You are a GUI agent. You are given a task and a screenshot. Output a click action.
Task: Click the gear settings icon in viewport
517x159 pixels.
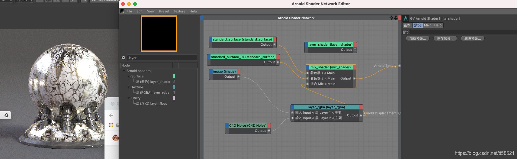(x=6, y=115)
